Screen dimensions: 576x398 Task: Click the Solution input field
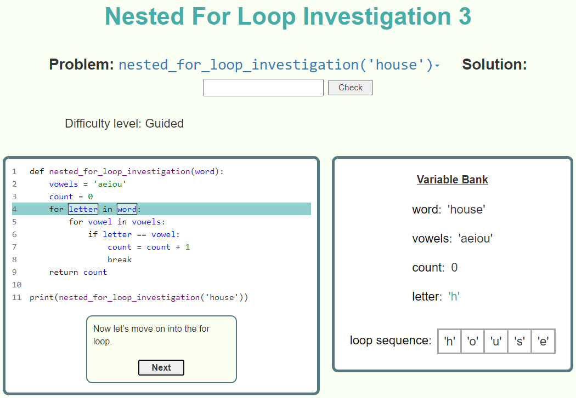tap(263, 88)
